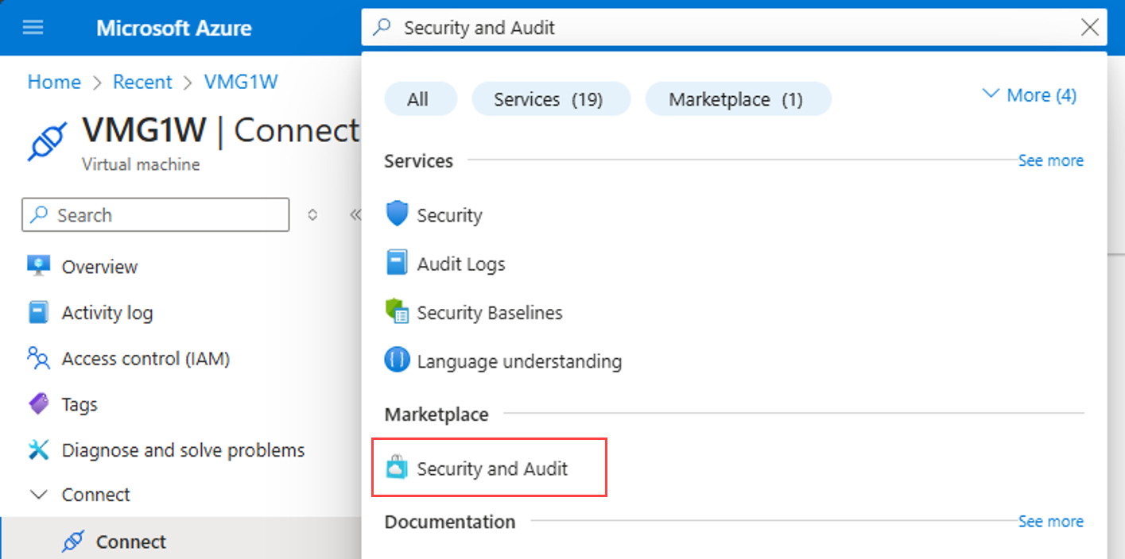Screen dimensions: 1125x559
Task: Filter results by Services (19) tab
Action: [550, 99]
